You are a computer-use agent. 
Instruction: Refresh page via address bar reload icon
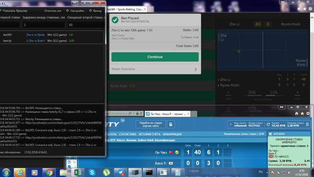pos(141,114)
